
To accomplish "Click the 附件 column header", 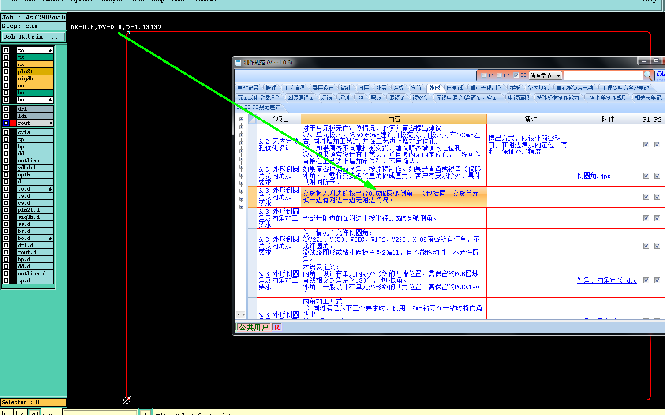I will pos(608,119).
